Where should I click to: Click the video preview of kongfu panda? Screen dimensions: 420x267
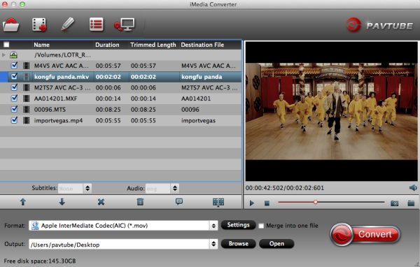click(x=332, y=111)
